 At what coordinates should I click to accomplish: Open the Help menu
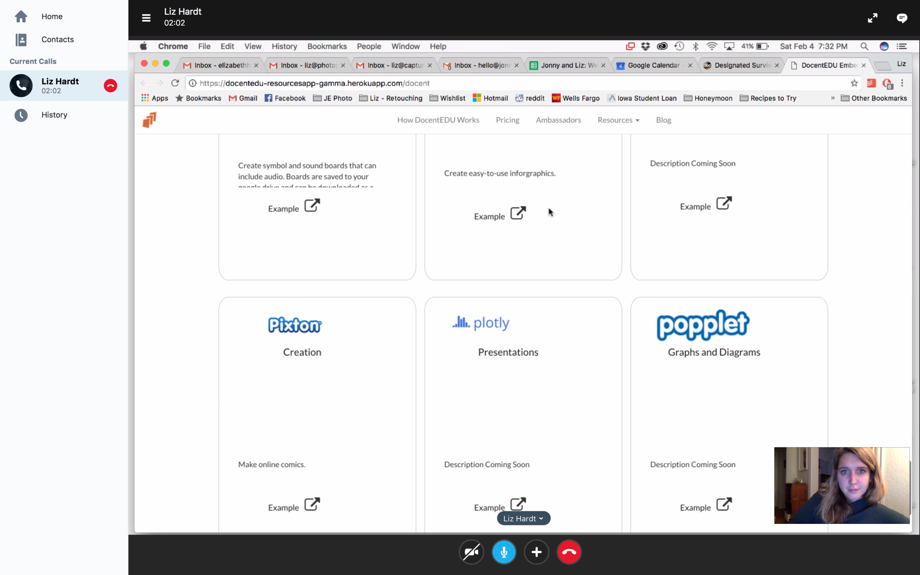pos(438,46)
